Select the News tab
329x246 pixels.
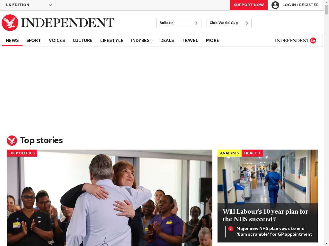tap(12, 40)
